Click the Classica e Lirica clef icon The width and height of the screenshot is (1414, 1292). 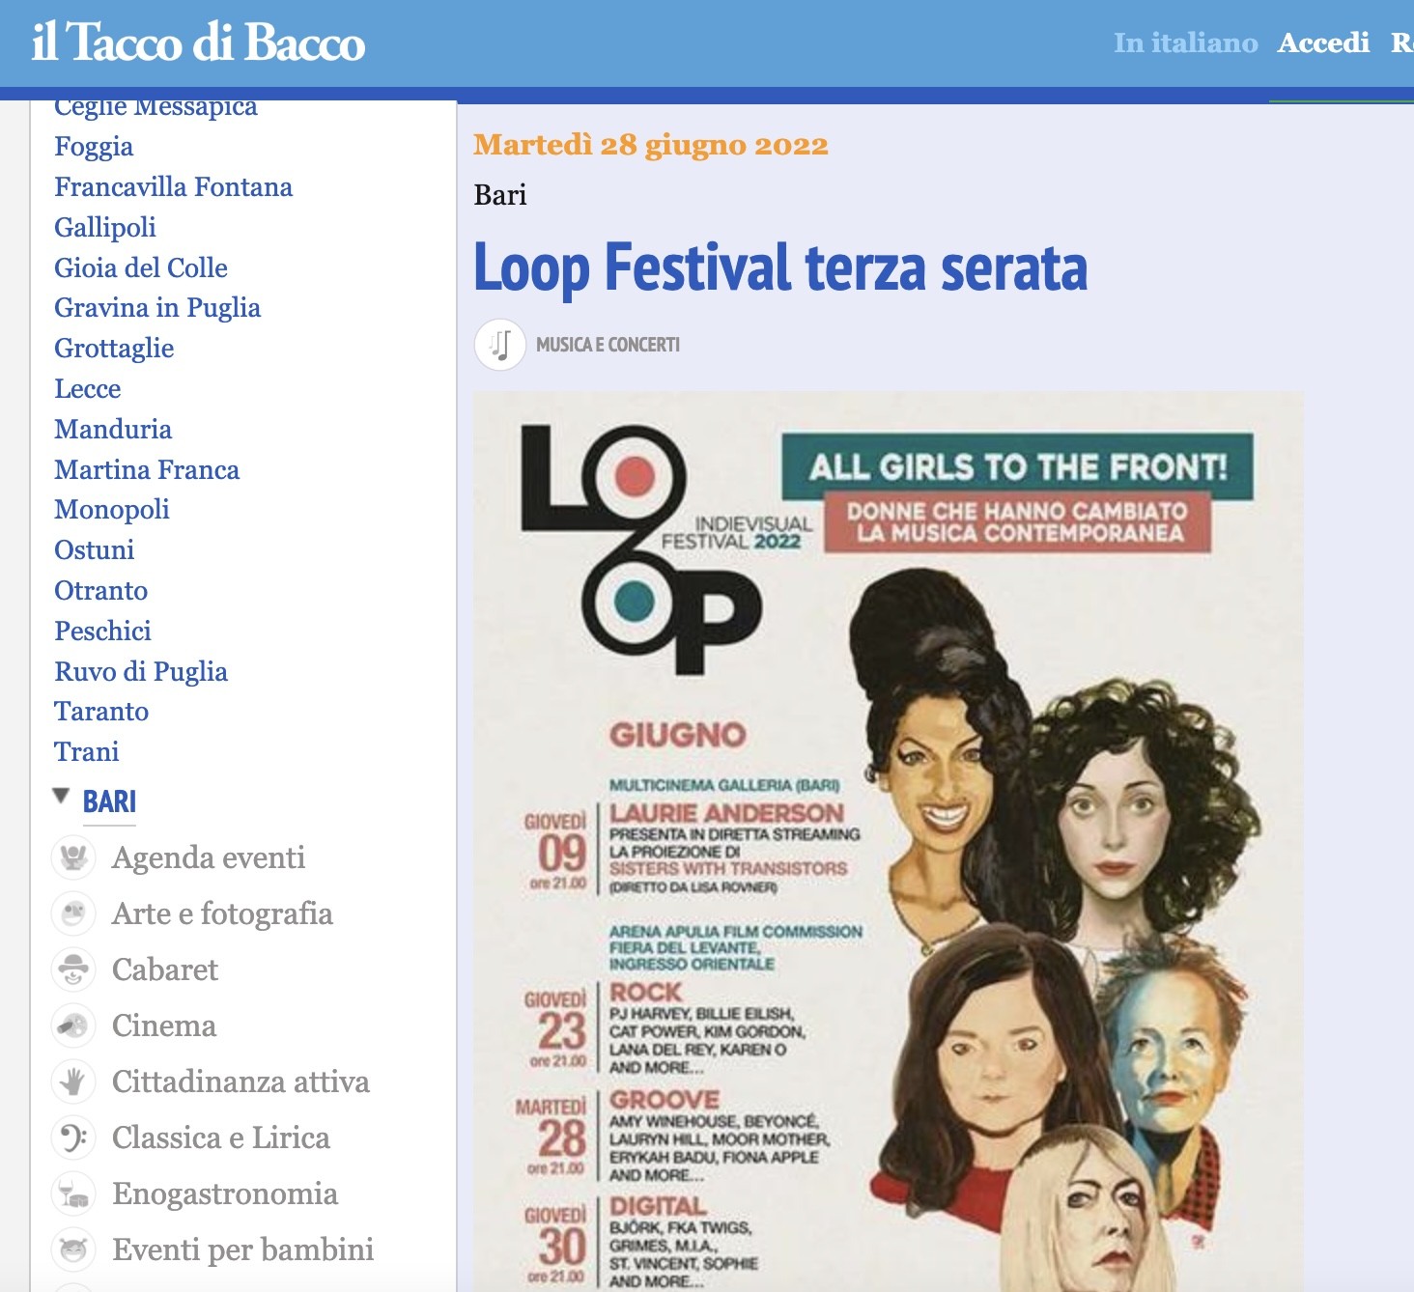tap(73, 1138)
